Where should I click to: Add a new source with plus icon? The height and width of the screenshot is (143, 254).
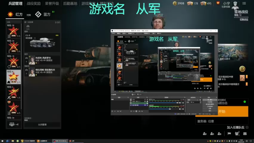(131, 111)
